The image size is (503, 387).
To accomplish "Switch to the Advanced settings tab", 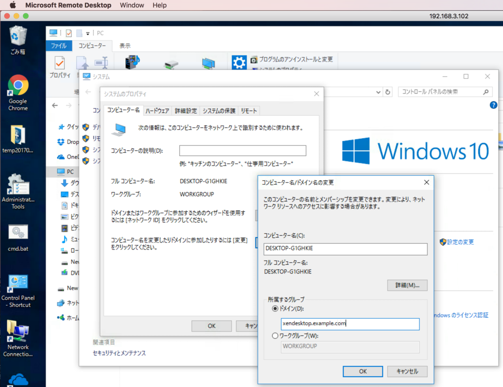I will coord(186,111).
